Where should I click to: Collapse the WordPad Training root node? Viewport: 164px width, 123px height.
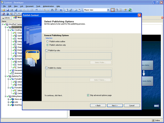tap(3, 24)
